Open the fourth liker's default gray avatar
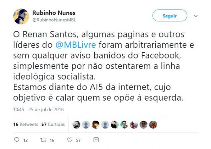The width and height of the screenshot is (211, 149). tap(105, 124)
